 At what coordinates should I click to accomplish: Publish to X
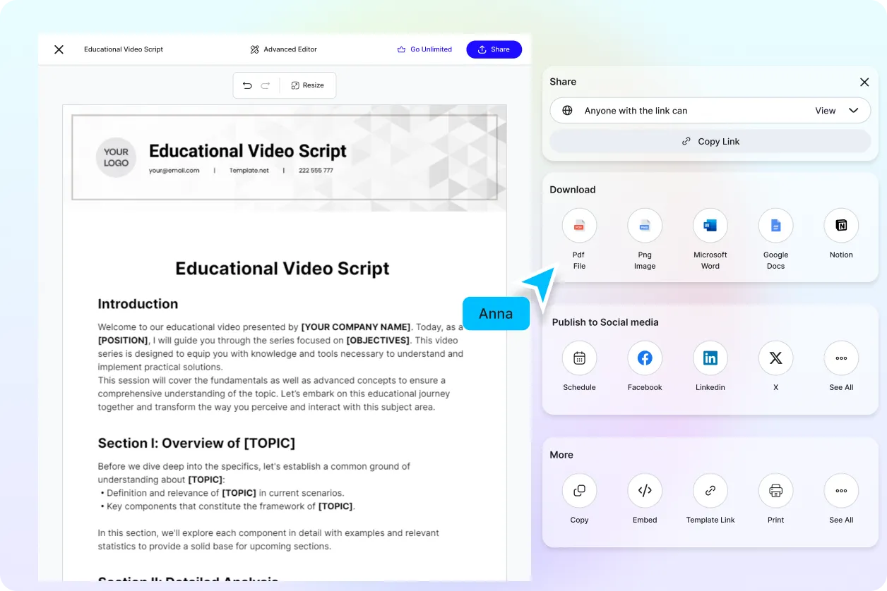[775, 358]
